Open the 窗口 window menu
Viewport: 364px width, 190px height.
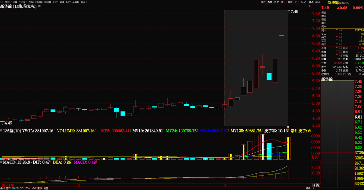click(8, 188)
